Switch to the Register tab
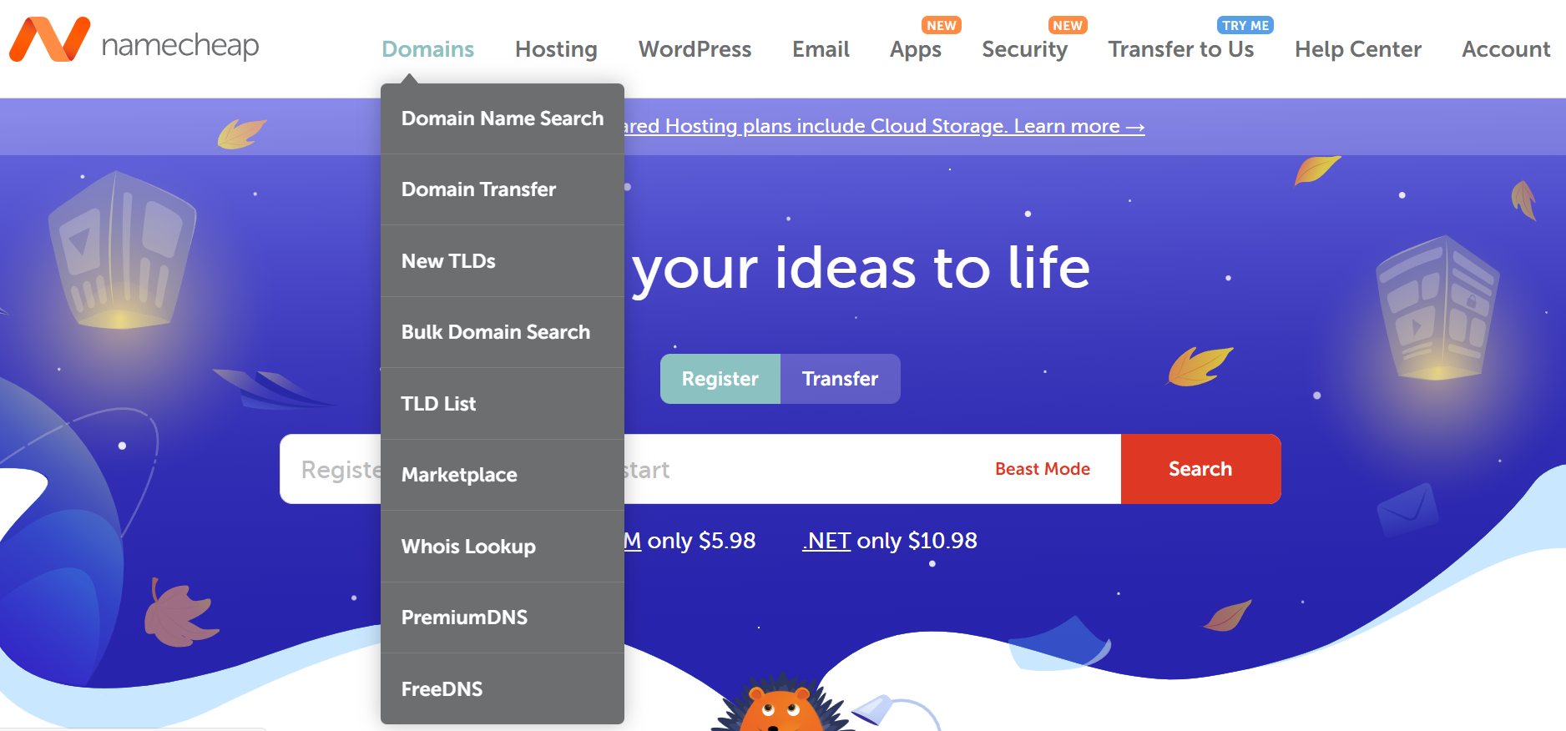The width and height of the screenshot is (1566, 731). pos(720,379)
